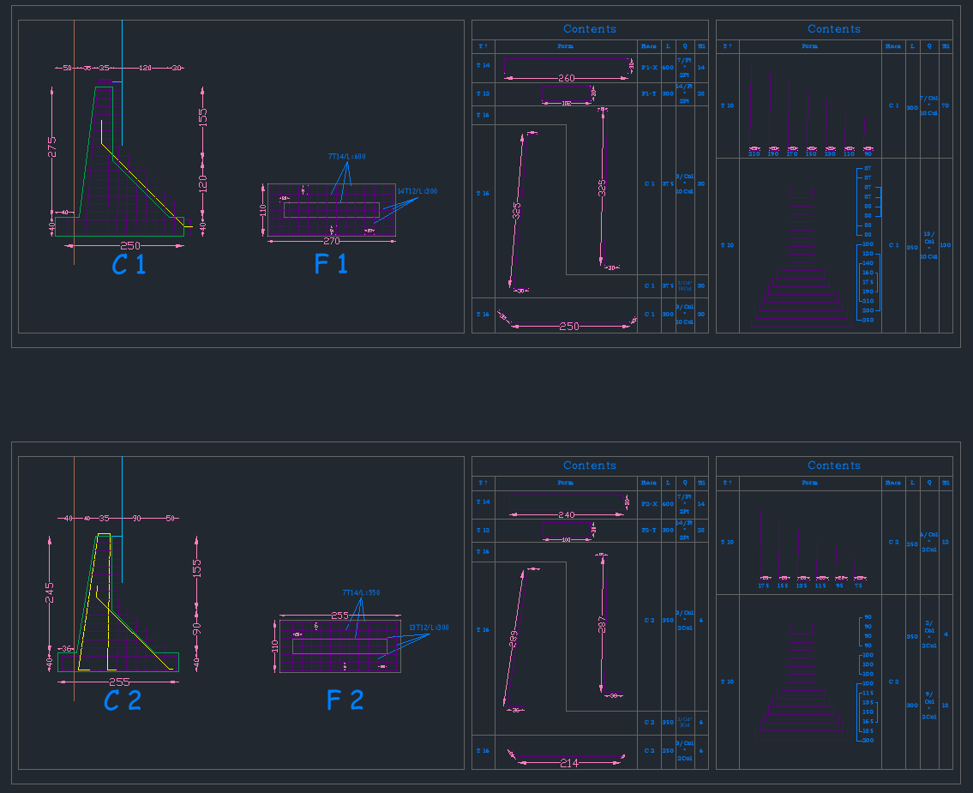973x793 pixels.
Task: Click the Contents heading above the 260 bar
Action: click(590, 29)
